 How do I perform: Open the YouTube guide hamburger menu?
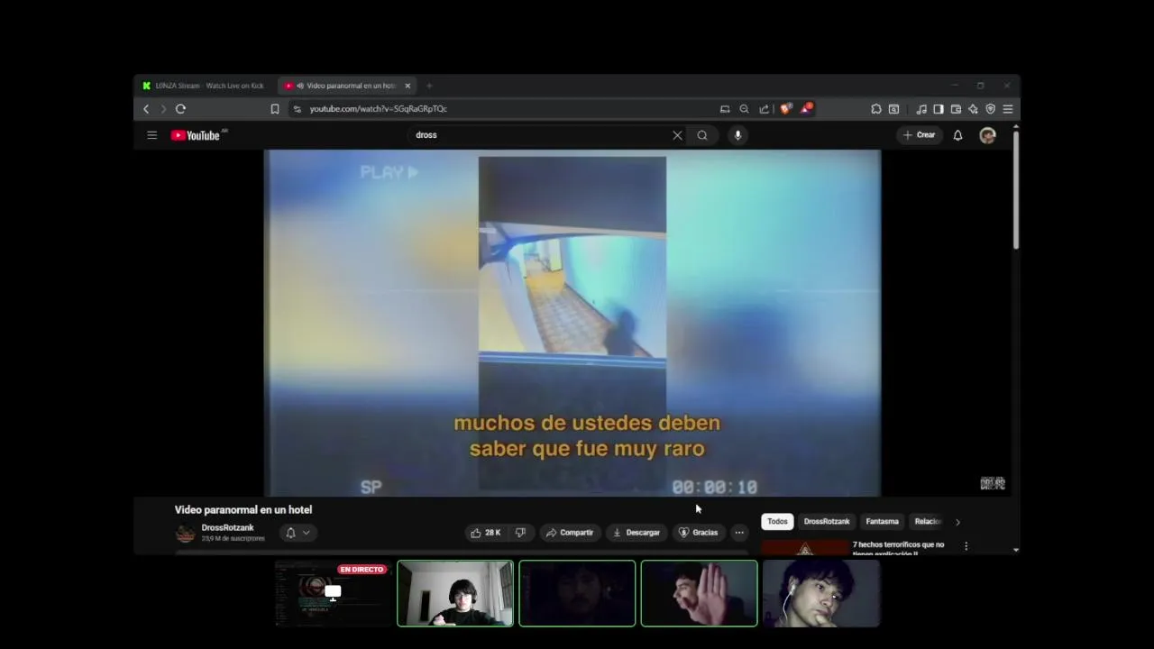point(151,135)
